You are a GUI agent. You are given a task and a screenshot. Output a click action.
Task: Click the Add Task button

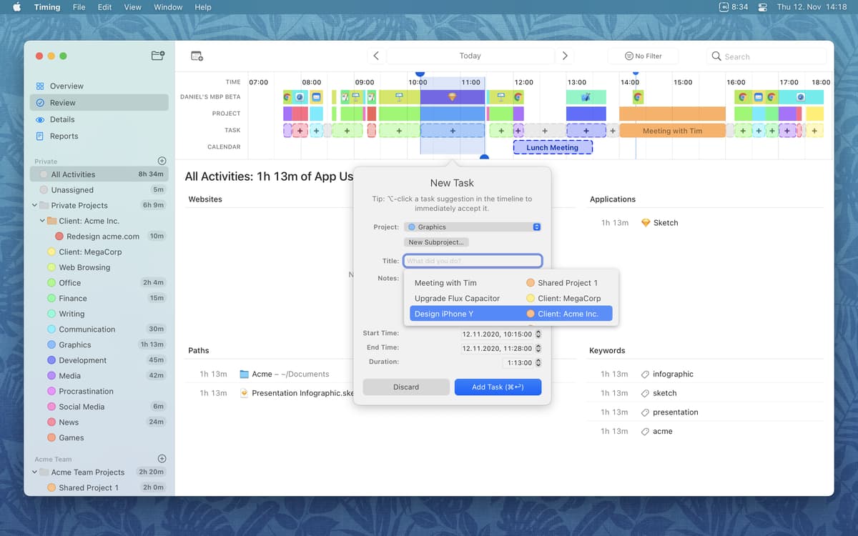[x=498, y=387]
